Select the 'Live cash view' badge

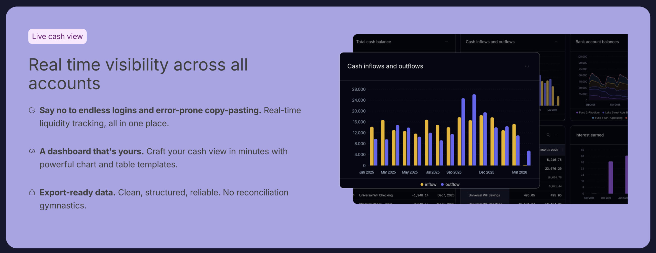click(57, 36)
